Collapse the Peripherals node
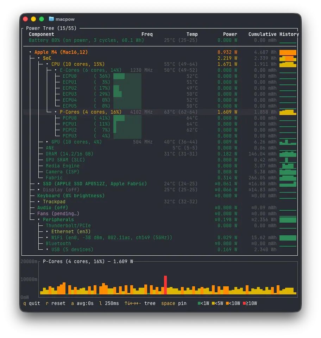Image resolution: width=321 pixels, height=338 pixels. pos(39,220)
